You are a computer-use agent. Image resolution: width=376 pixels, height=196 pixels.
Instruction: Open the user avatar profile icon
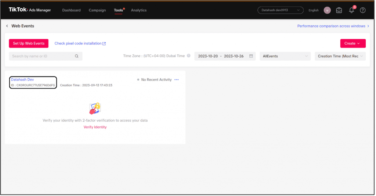point(327,10)
